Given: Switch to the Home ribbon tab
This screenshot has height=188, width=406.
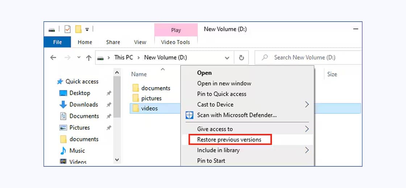Looking at the screenshot, I should click(x=85, y=42).
